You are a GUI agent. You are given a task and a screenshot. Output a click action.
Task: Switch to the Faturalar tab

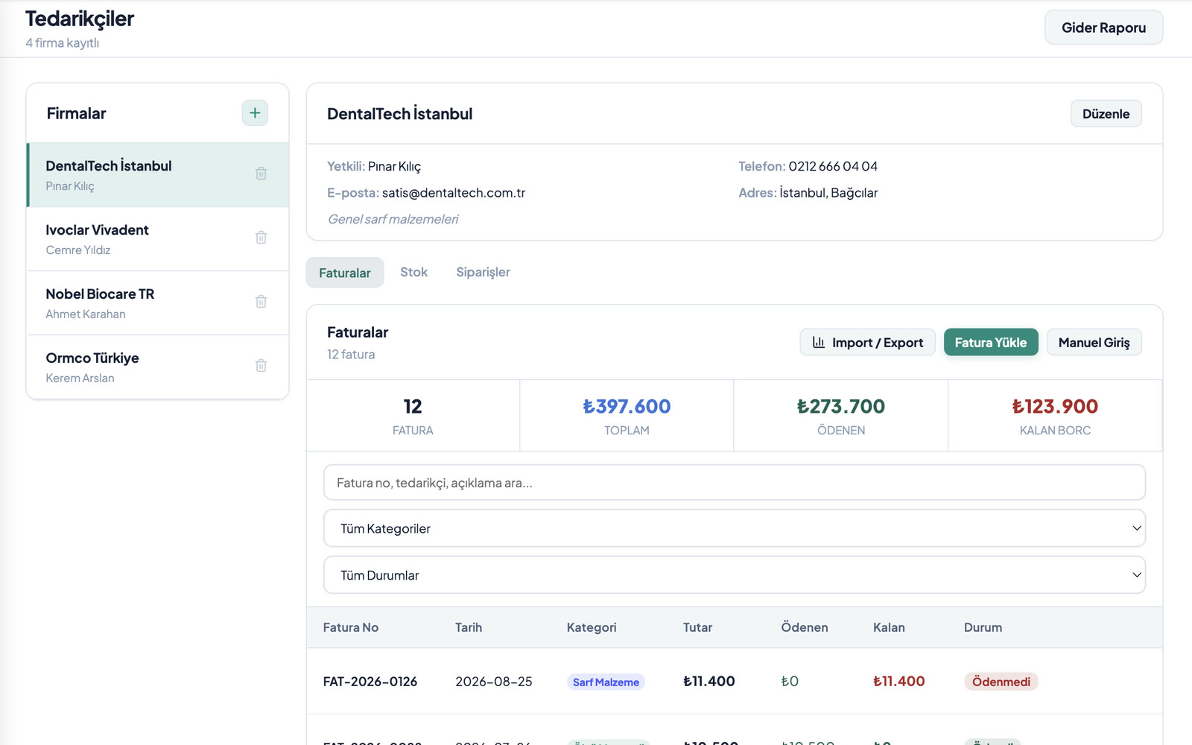click(345, 273)
